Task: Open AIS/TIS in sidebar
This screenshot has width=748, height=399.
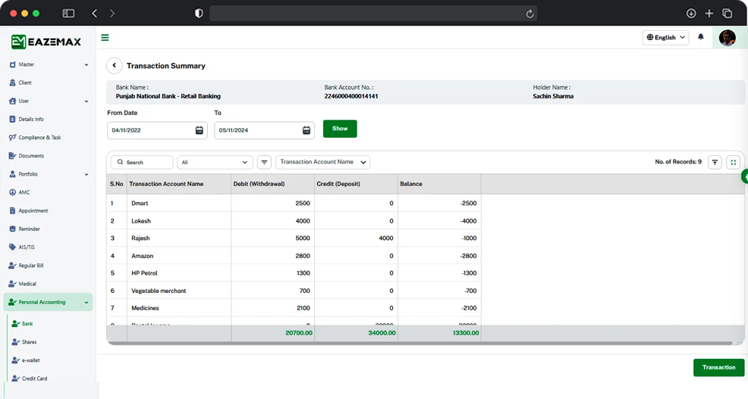Action: pos(49,247)
